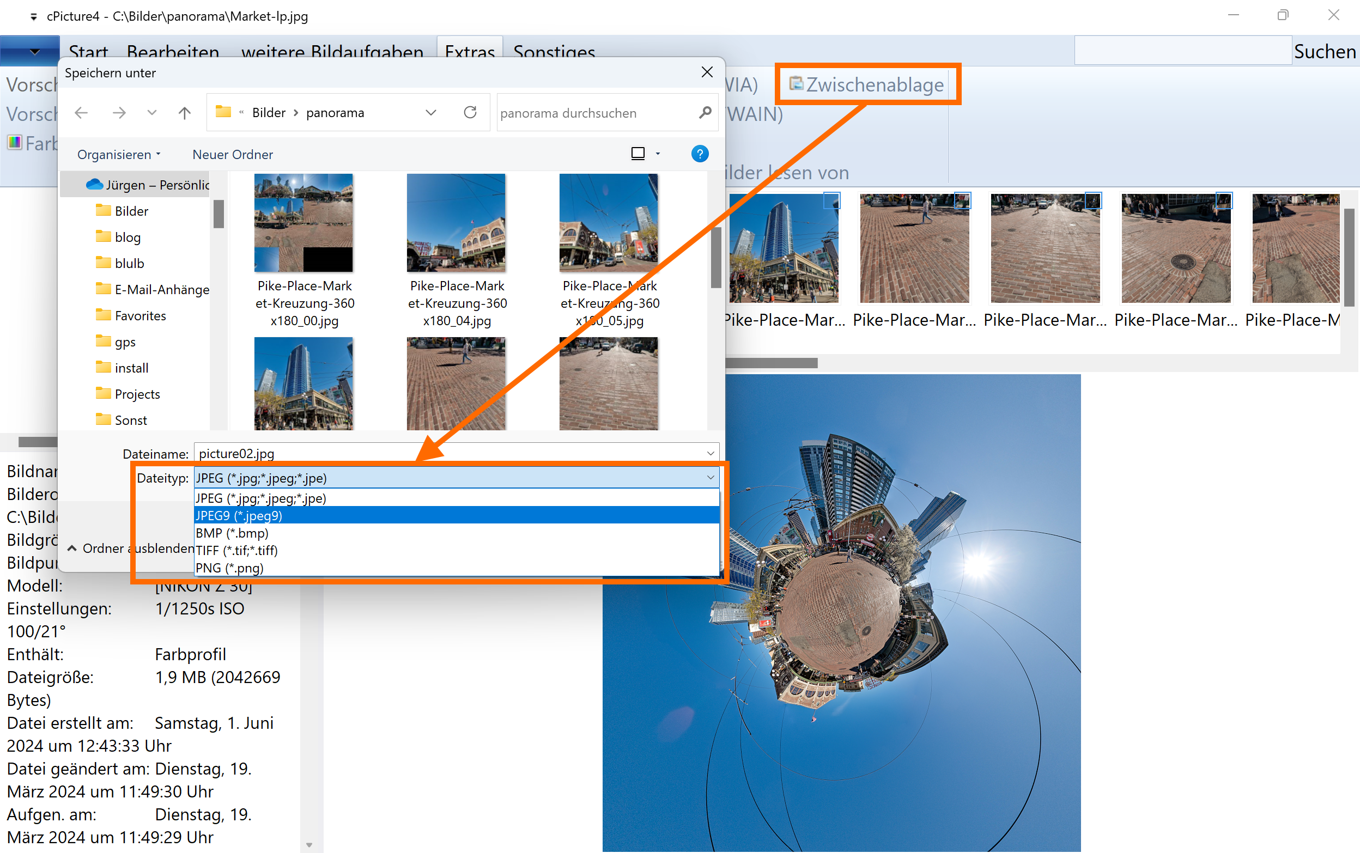Click the Forward arrow in save dialog

coord(118,113)
